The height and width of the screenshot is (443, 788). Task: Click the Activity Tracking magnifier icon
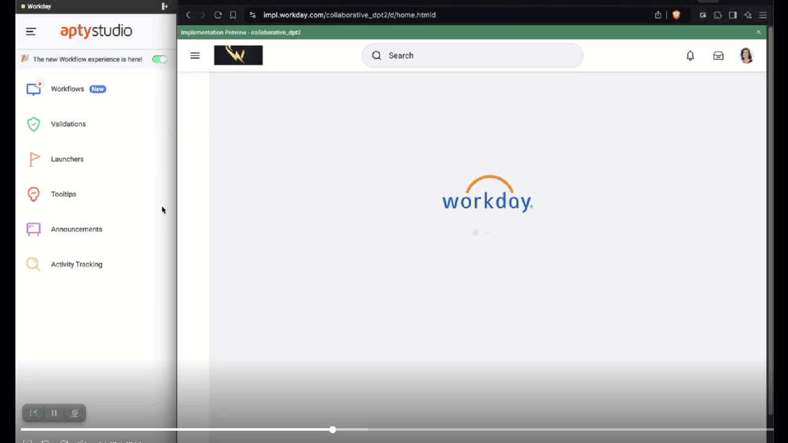(33, 265)
